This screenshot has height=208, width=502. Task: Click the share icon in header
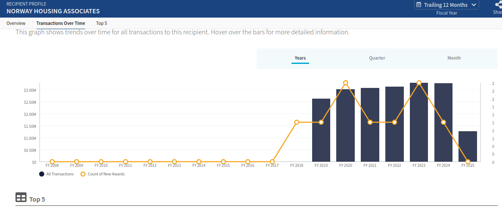[x=499, y=4]
